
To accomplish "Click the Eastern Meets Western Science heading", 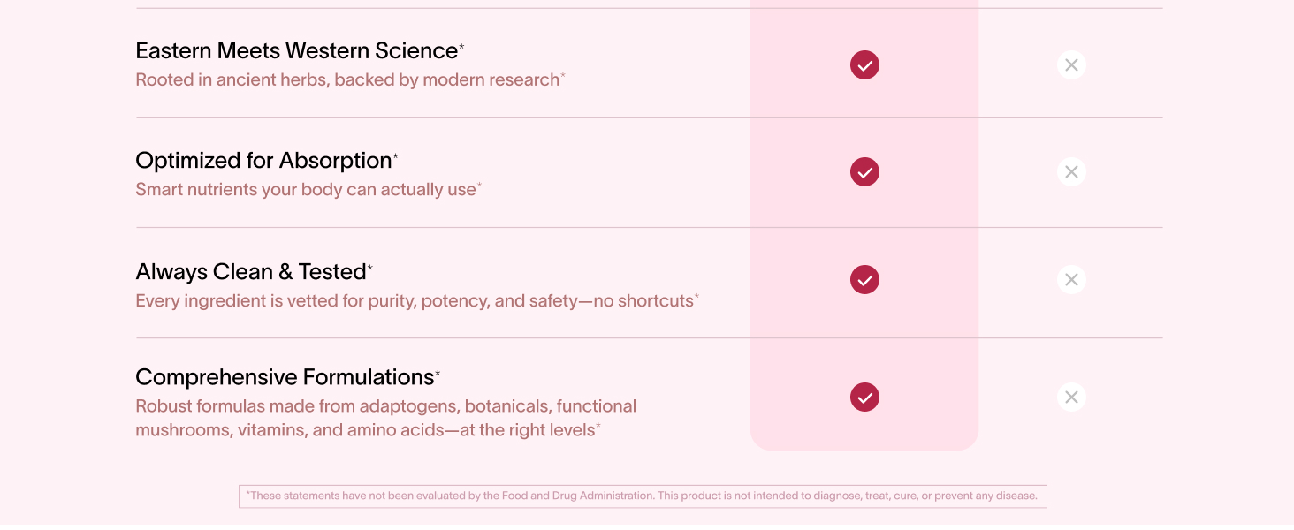I will tap(296, 51).
